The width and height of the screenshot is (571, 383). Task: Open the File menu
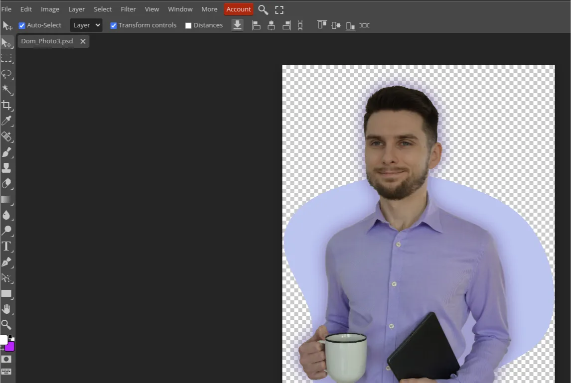click(6, 9)
